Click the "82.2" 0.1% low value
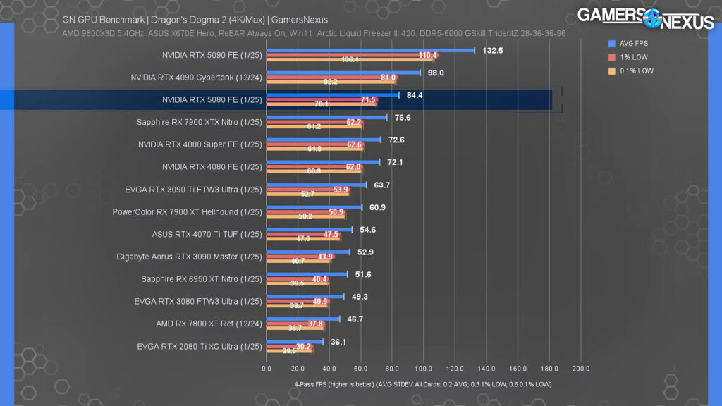Screen dimensions: 722x406 (x=330, y=82)
